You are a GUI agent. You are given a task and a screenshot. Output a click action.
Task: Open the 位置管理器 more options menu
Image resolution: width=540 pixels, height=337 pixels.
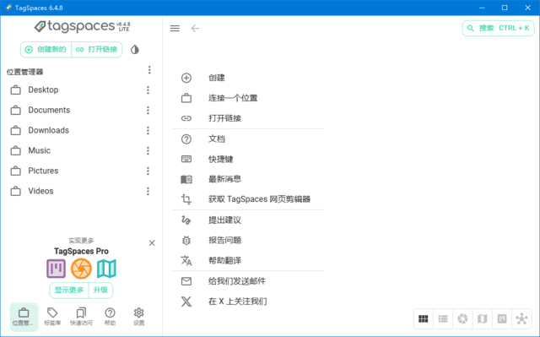coord(149,70)
